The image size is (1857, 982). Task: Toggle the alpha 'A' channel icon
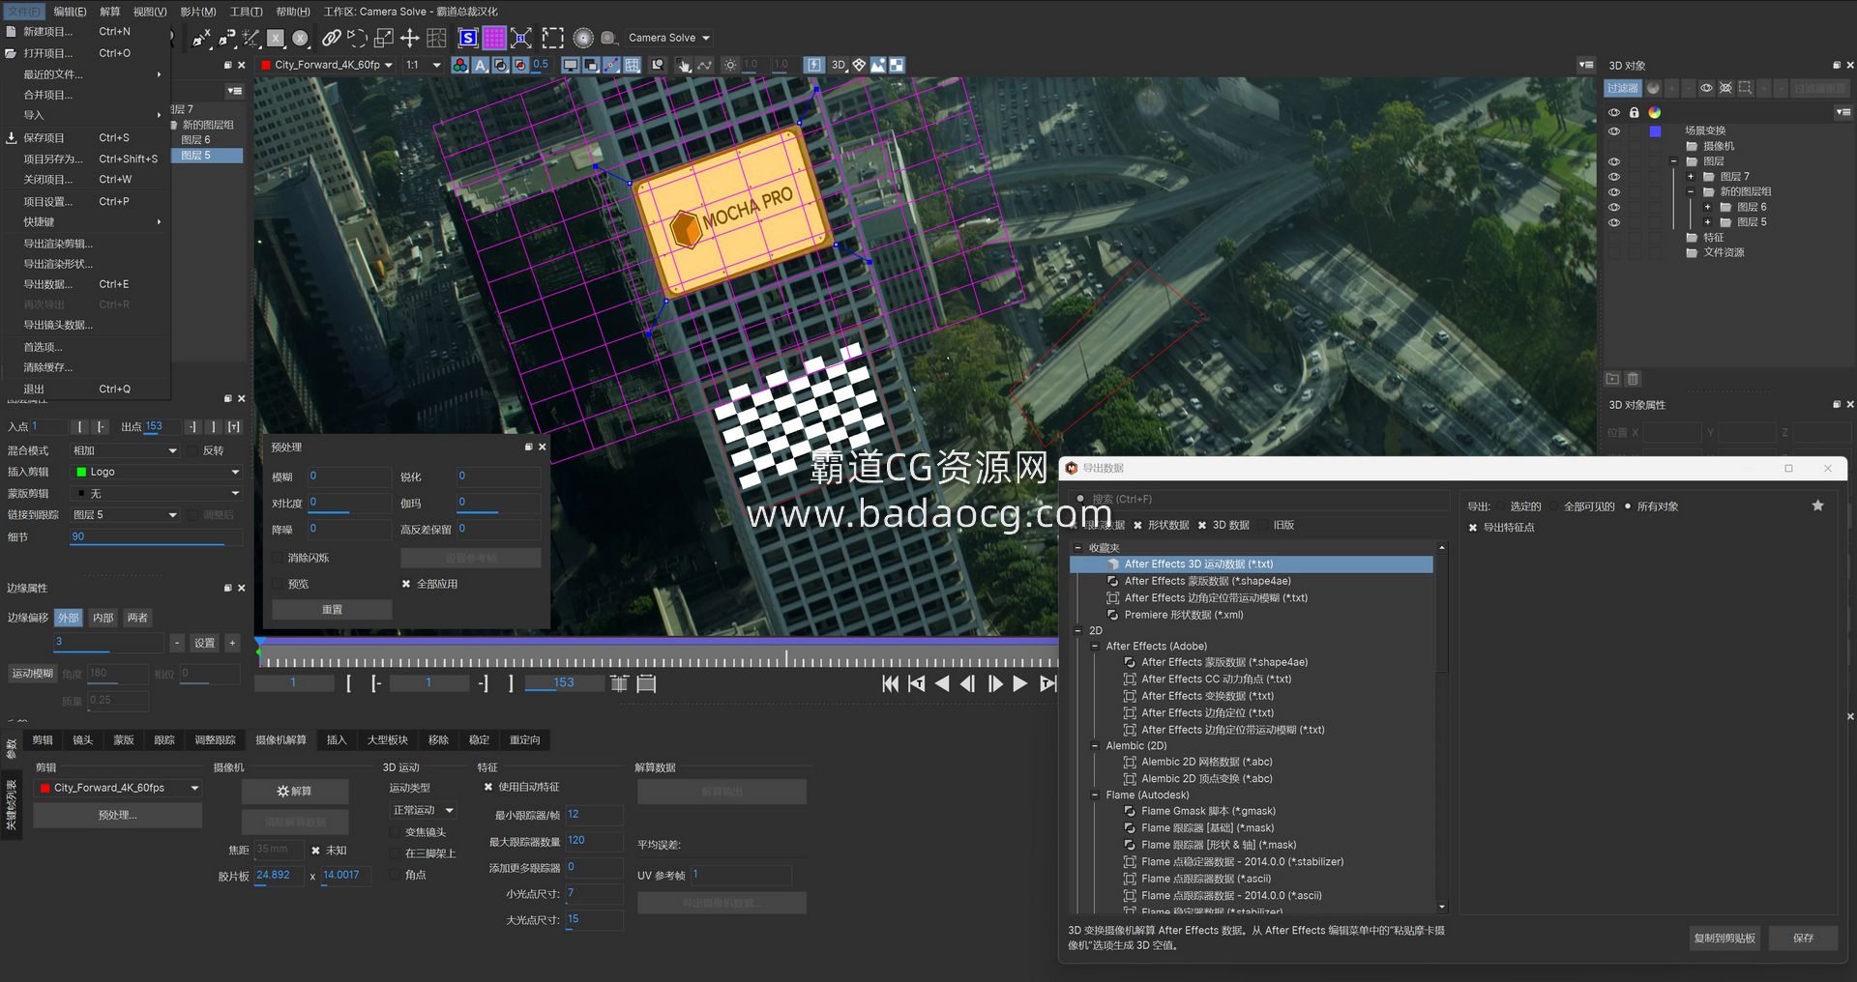click(480, 65)
